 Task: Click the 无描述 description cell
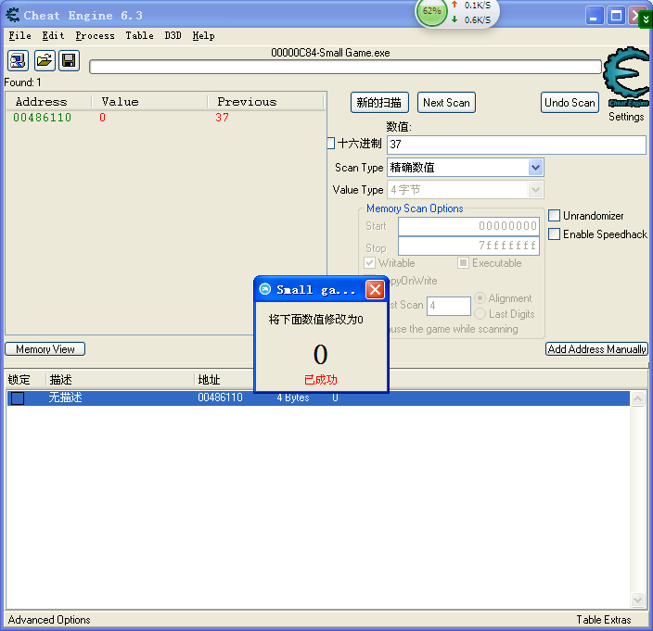pos(65,398)
